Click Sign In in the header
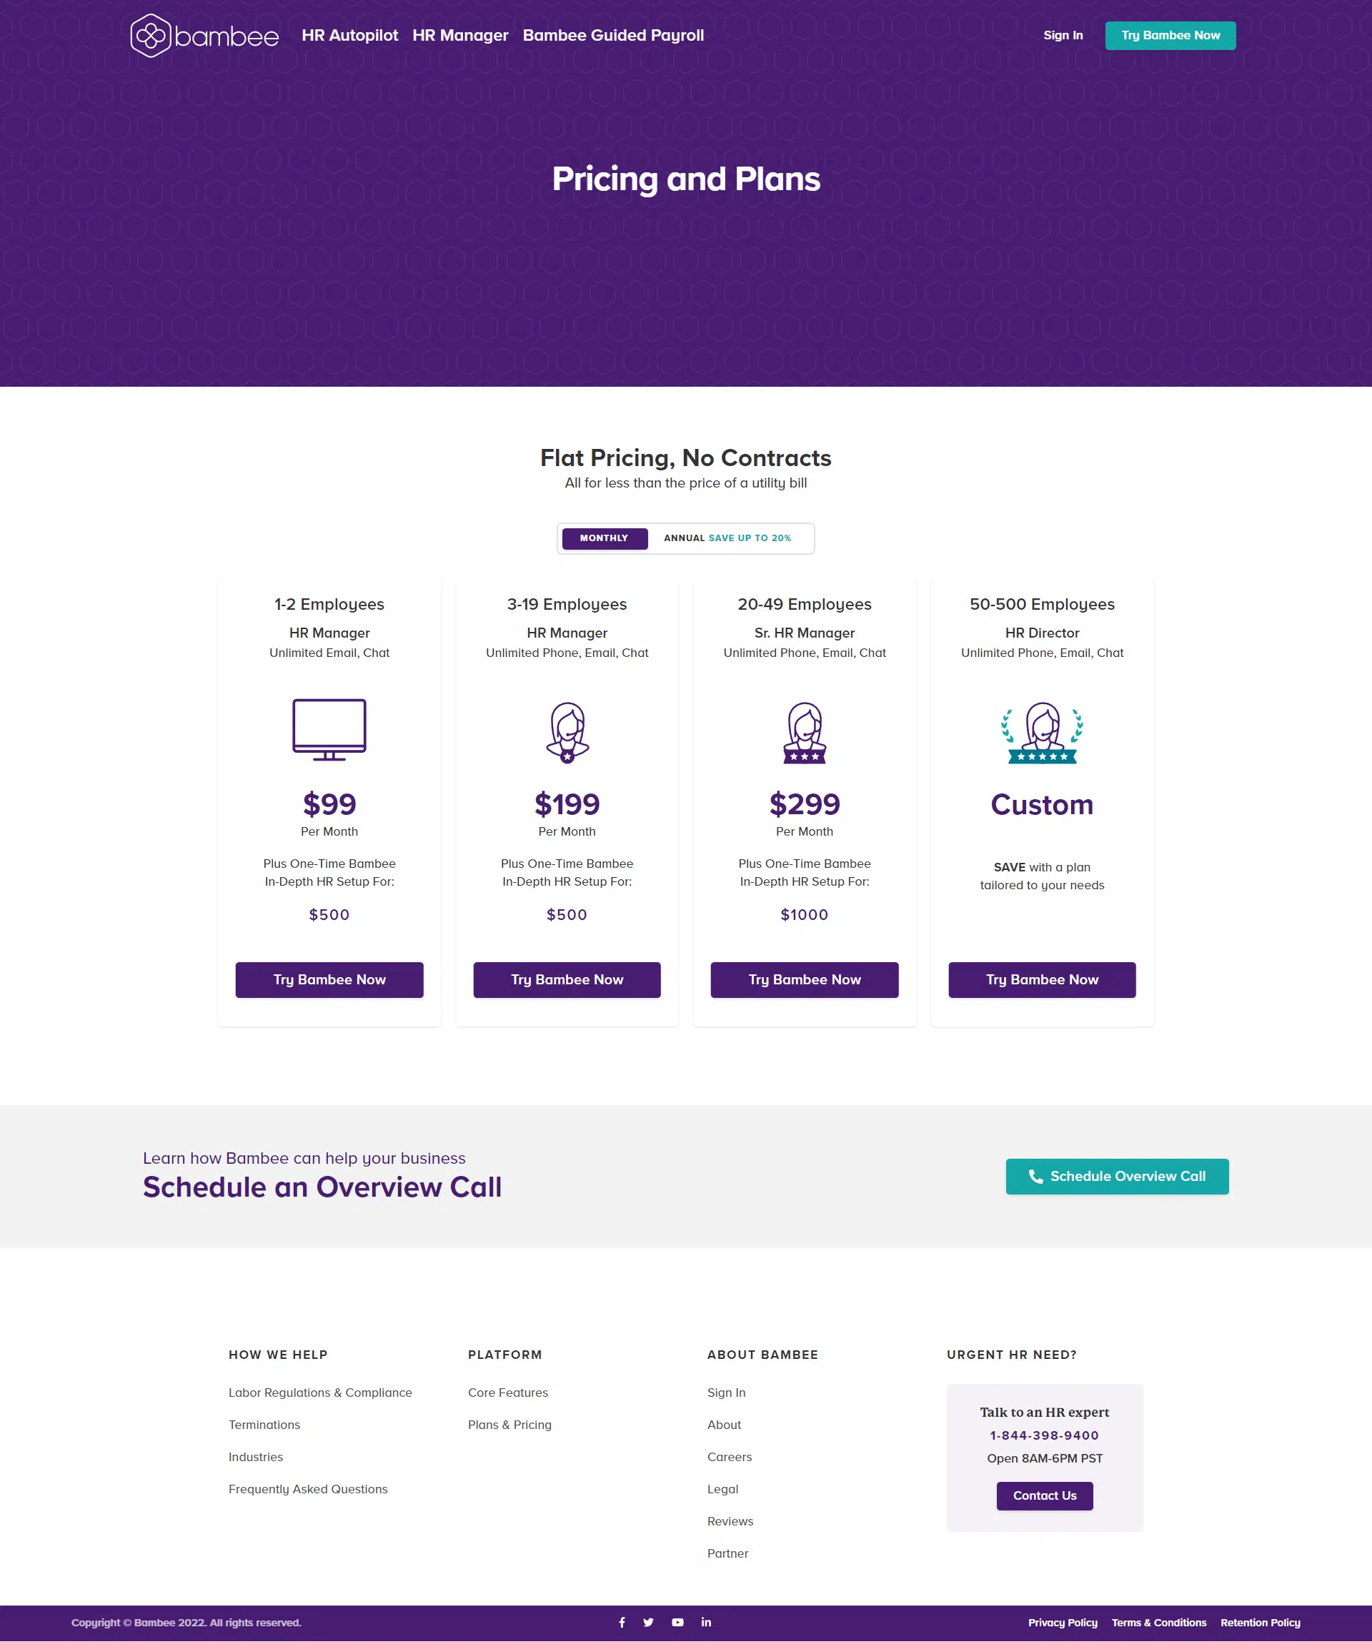 tap(1063, 35)
